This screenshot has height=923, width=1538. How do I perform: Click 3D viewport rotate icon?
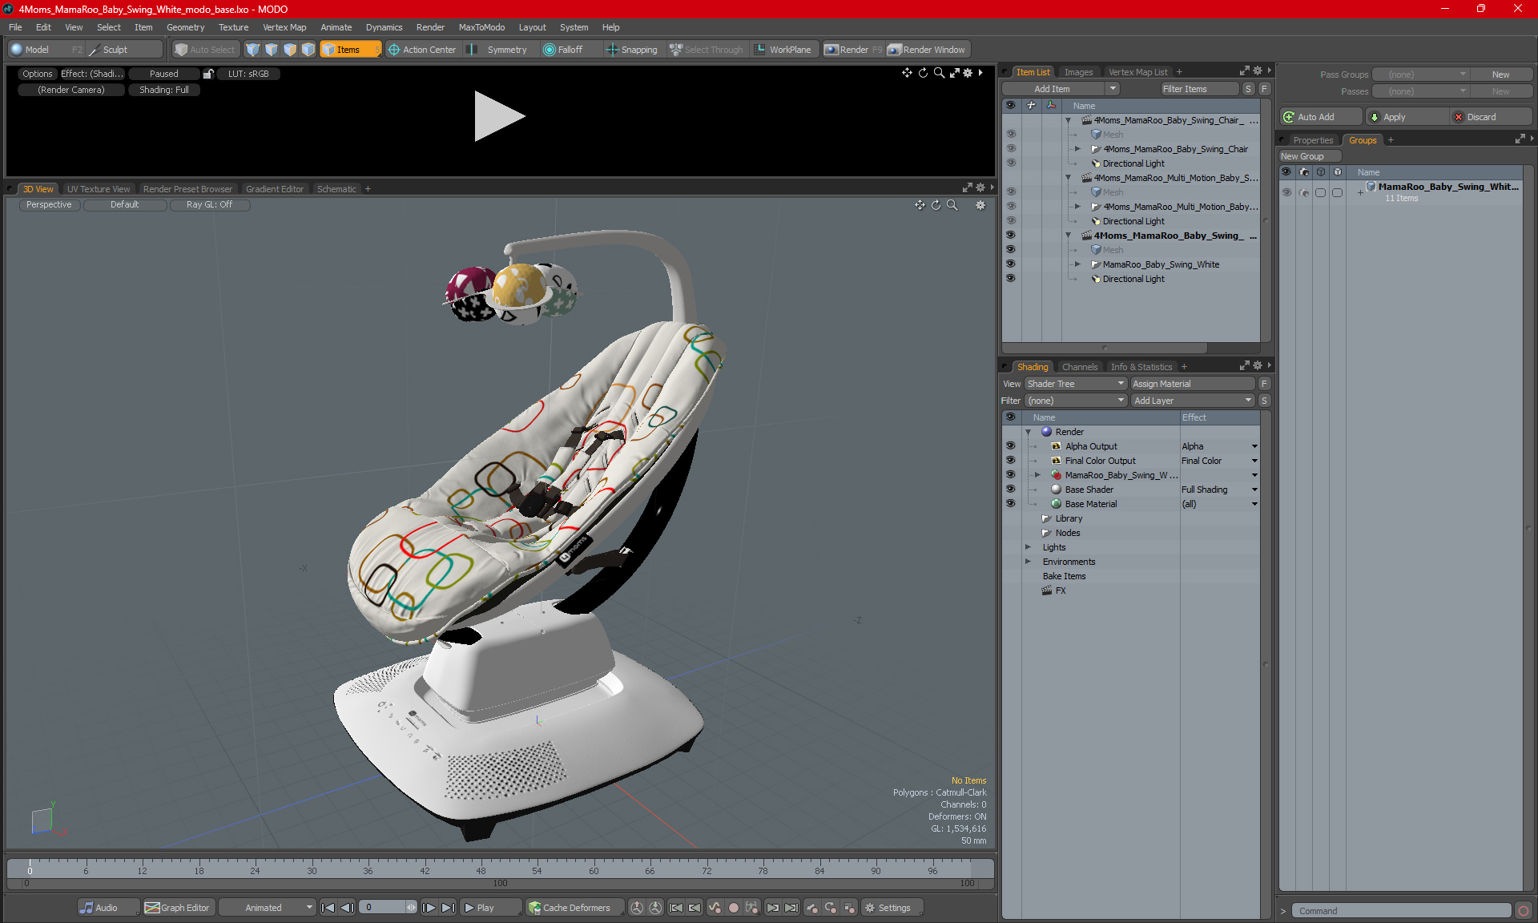tap(936, 205)
